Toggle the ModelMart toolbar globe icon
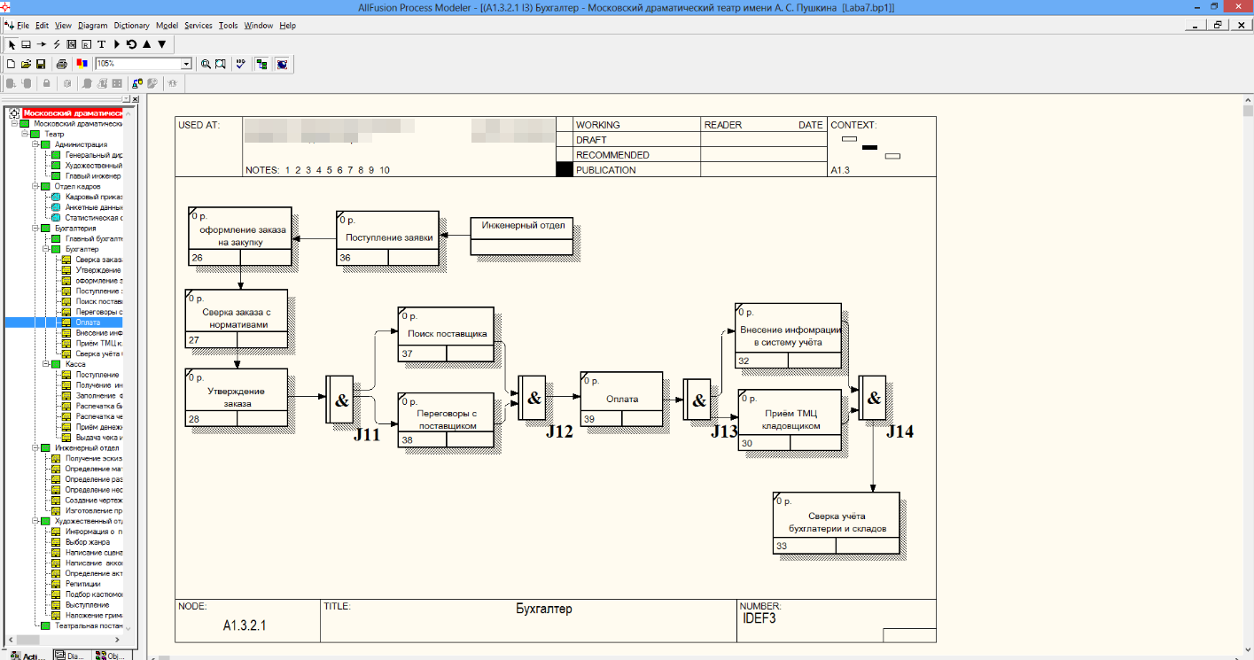The width and height of the screenshot is (1254, 660). point(282,64)
